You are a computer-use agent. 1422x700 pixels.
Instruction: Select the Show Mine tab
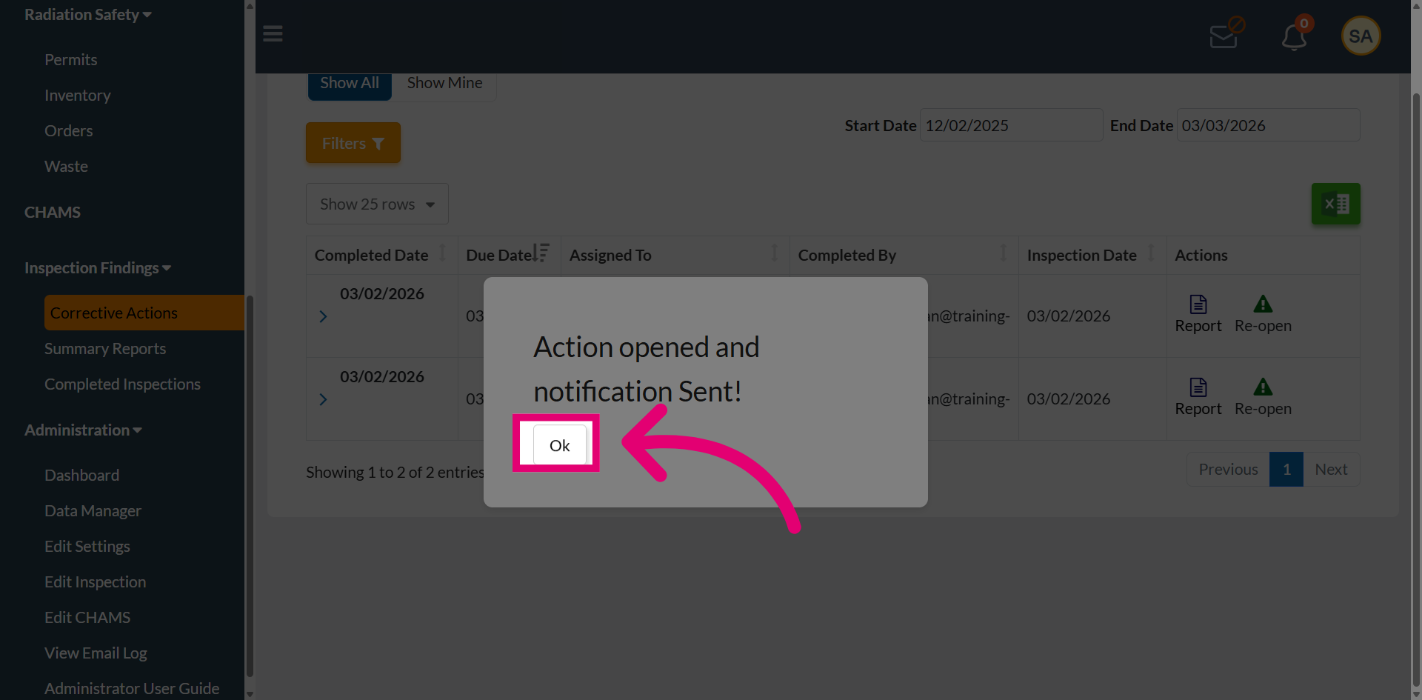[x=444, y=84]
